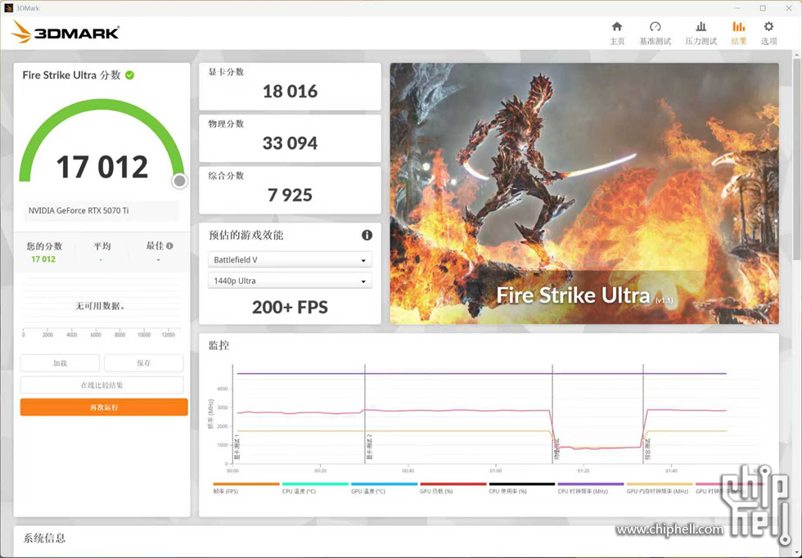The width and height of the screenshot is (802, 558).
Task: Click the 保存 save button
Action: (144, 363)
